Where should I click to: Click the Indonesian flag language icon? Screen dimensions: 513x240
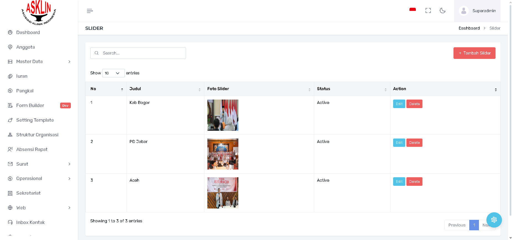pos(413,10)
